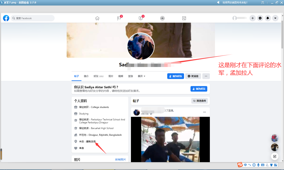Screen dimensions: 284x170
Task: Click the 筛选条件 filter button
Action: pos(199,101)
